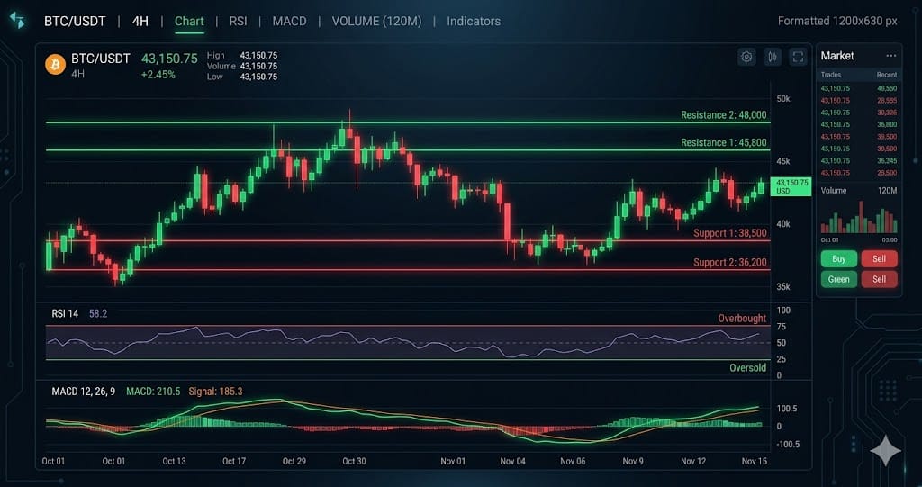This screenshot has height=487, width=922.
Task: Click the green Buy button
Action: [838, 258]
